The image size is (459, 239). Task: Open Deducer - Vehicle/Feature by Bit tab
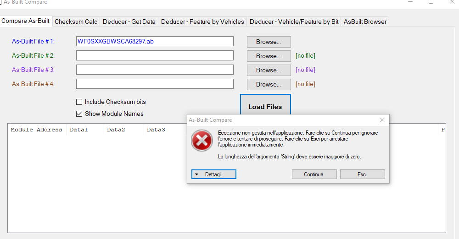point(294,22)
